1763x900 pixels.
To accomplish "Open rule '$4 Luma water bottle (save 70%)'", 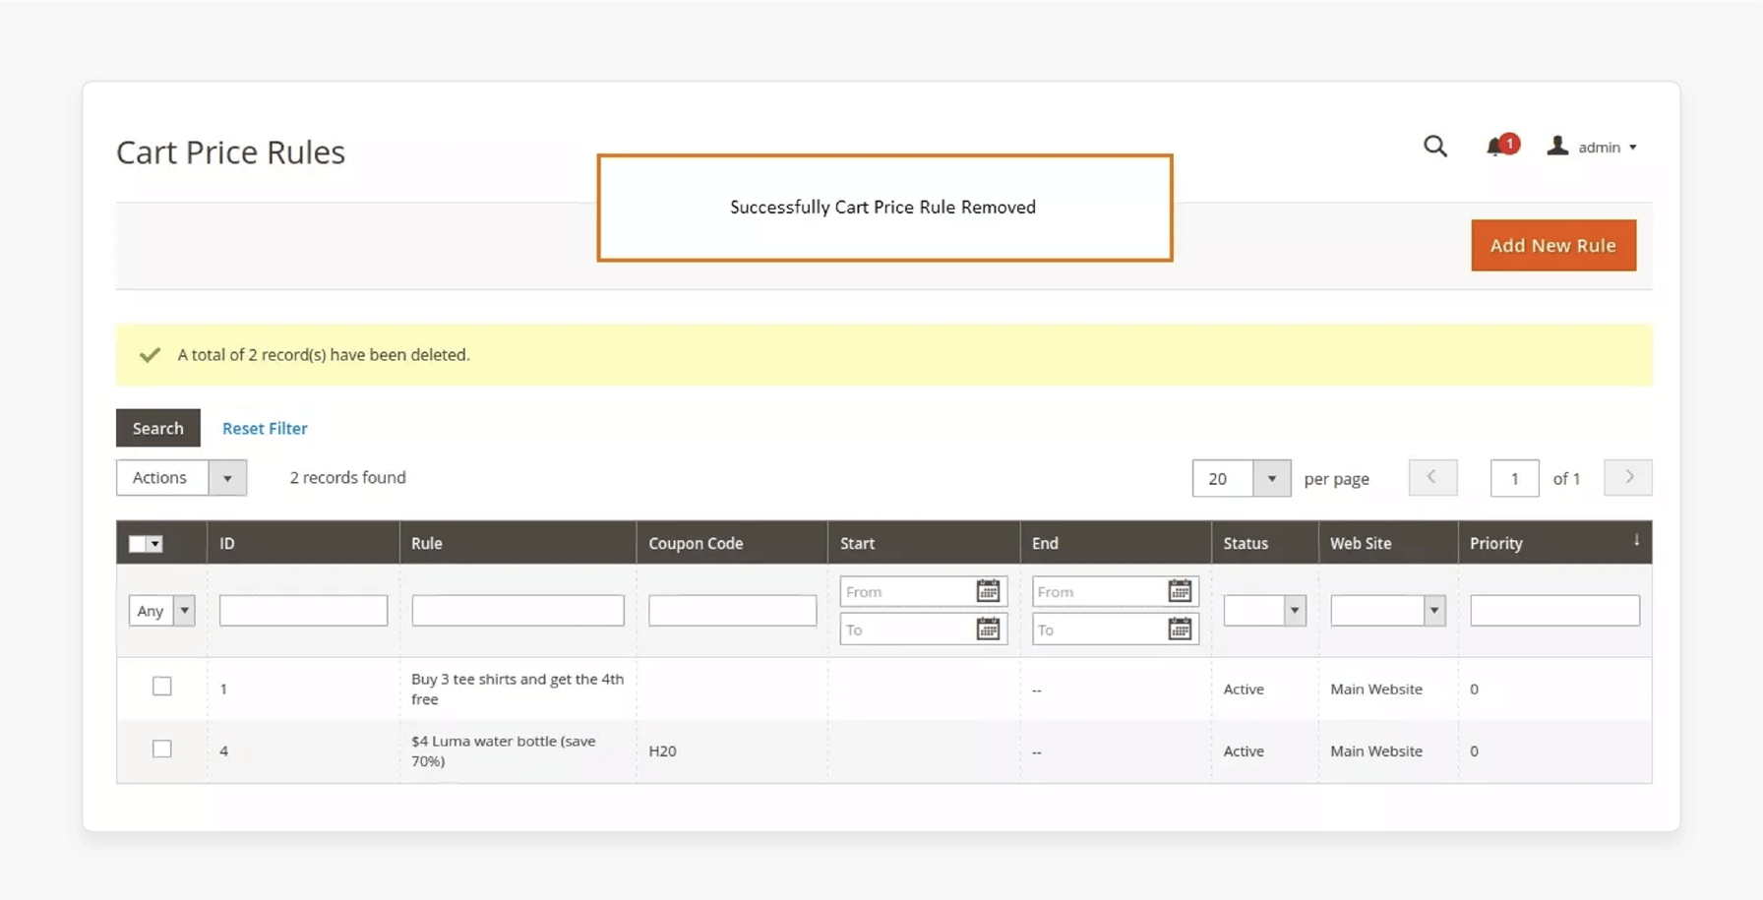I will [x=504, y=750].
